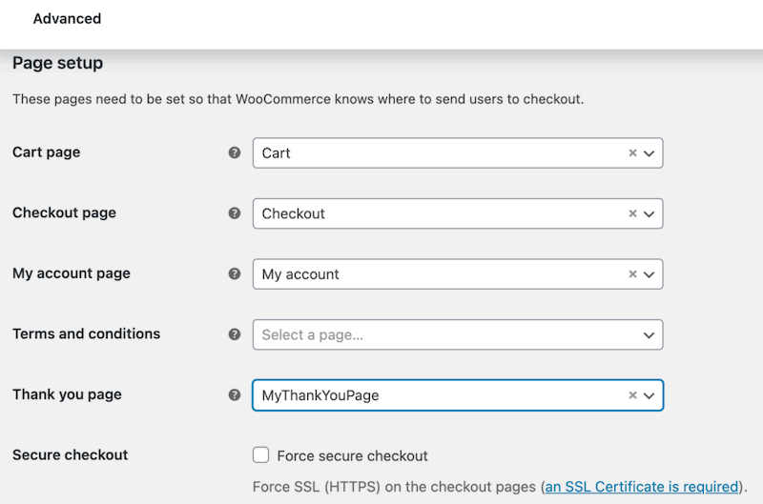Enable Force secure checkout checkbox

point(260,454)
